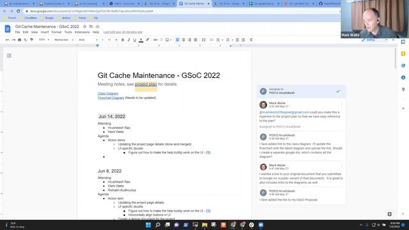
Task: Open the View menu
Action: tap(35, 32)
